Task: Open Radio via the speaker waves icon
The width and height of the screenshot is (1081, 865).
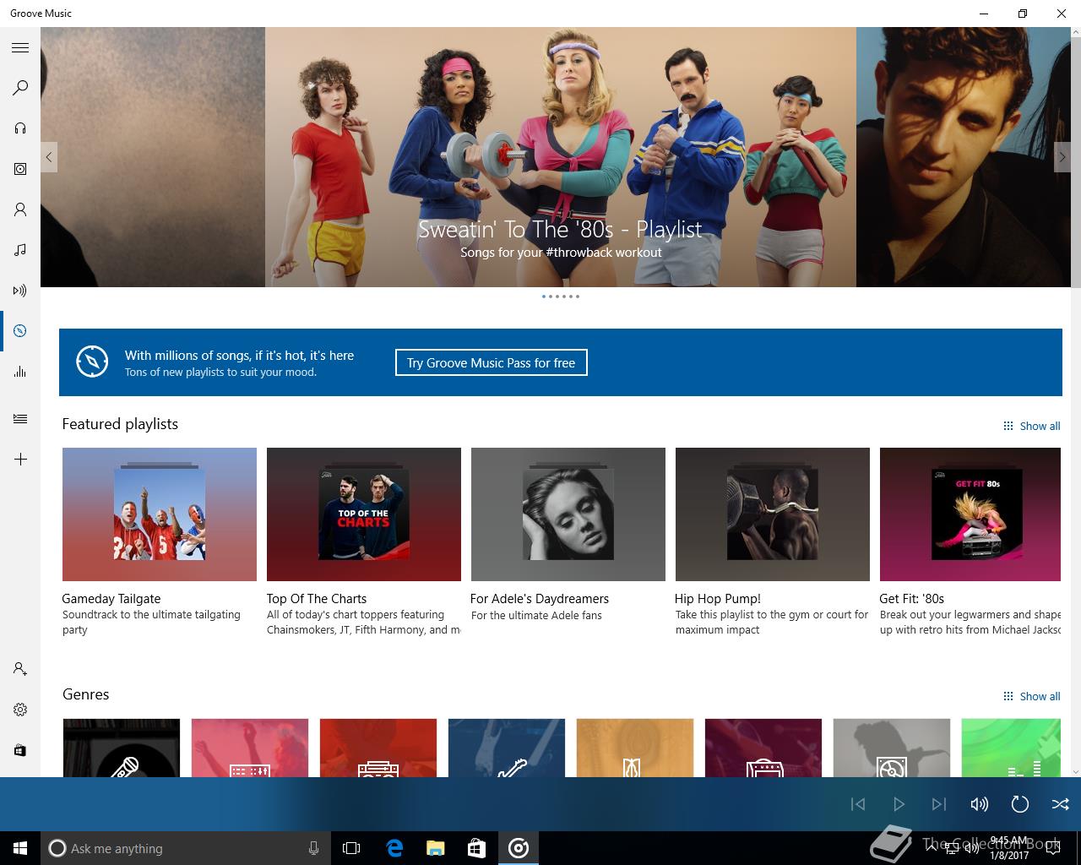Action: [20, 291]
